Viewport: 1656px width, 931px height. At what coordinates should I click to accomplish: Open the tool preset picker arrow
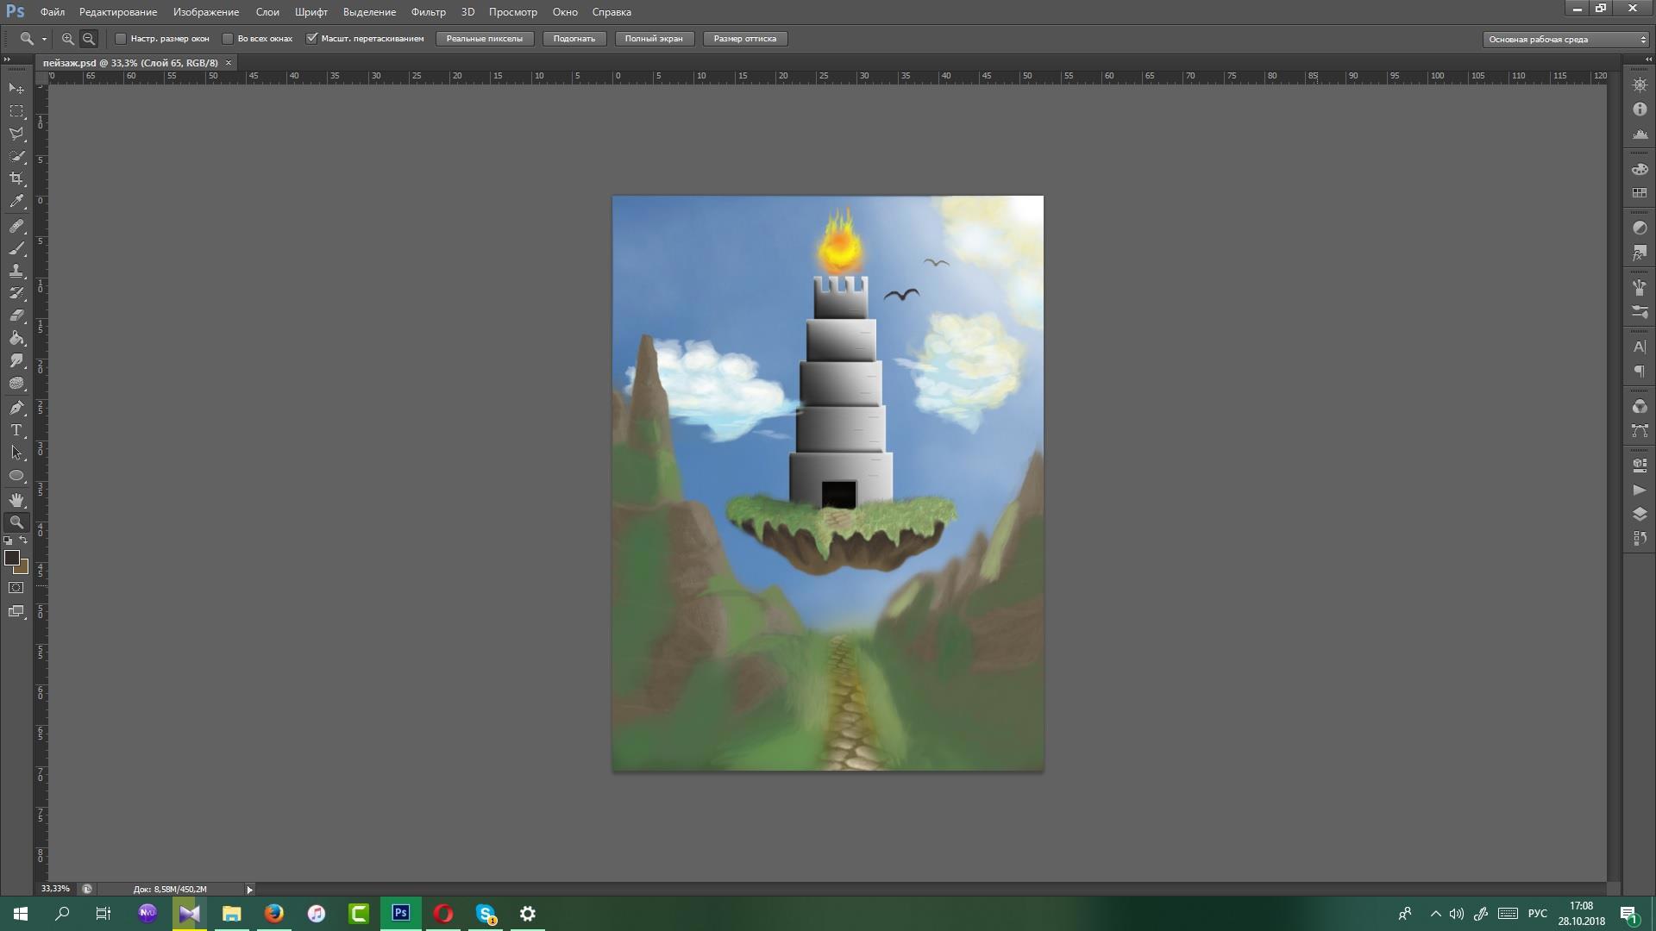[x=44, y=39]
